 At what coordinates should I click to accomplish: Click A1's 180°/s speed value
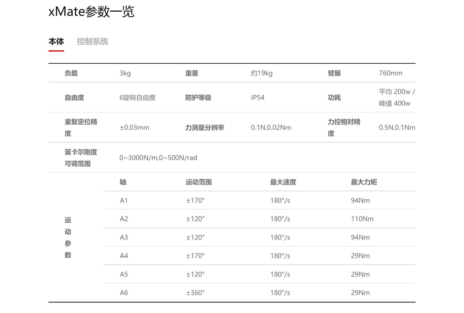tap(280, 200)
